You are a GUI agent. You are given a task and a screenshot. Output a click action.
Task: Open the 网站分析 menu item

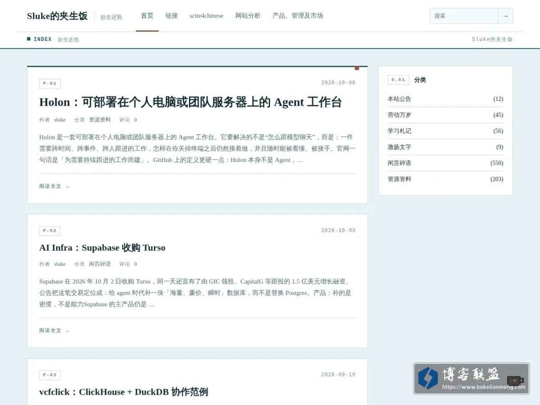coord(248,16)
